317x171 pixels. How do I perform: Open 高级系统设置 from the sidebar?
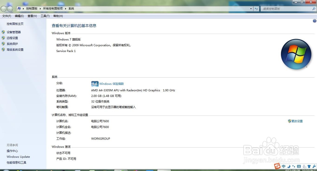(x=15, y=50)
